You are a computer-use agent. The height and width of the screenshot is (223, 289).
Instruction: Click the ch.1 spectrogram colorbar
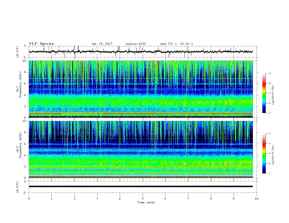pyautogui.click(x=264, y=93)
